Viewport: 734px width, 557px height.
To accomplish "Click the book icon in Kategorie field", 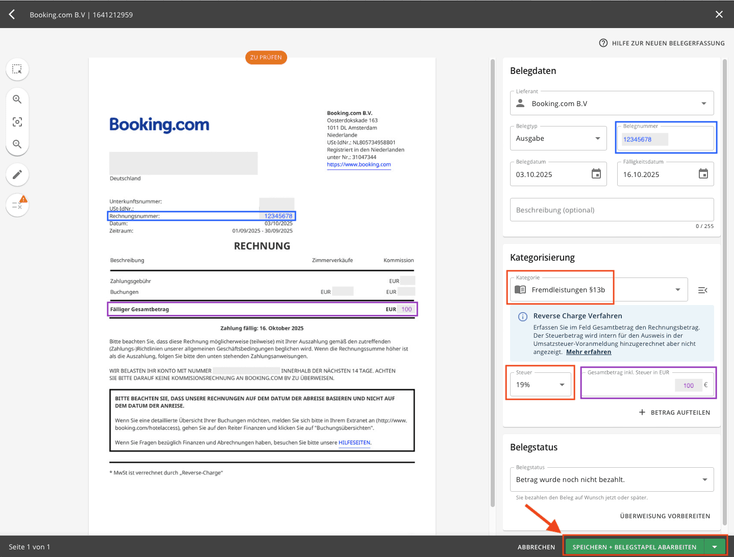I will (x=520, y=290).
